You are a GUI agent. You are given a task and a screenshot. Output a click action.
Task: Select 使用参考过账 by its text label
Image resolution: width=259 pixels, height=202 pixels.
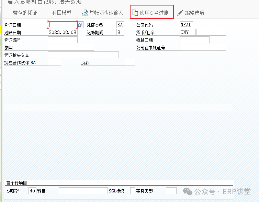pyautogui.click(x=154, y=13)
